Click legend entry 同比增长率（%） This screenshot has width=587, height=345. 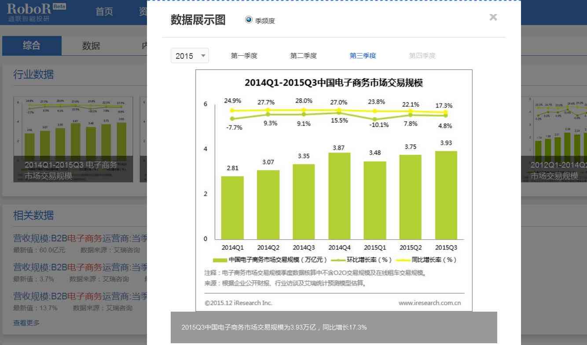(427, 260)
